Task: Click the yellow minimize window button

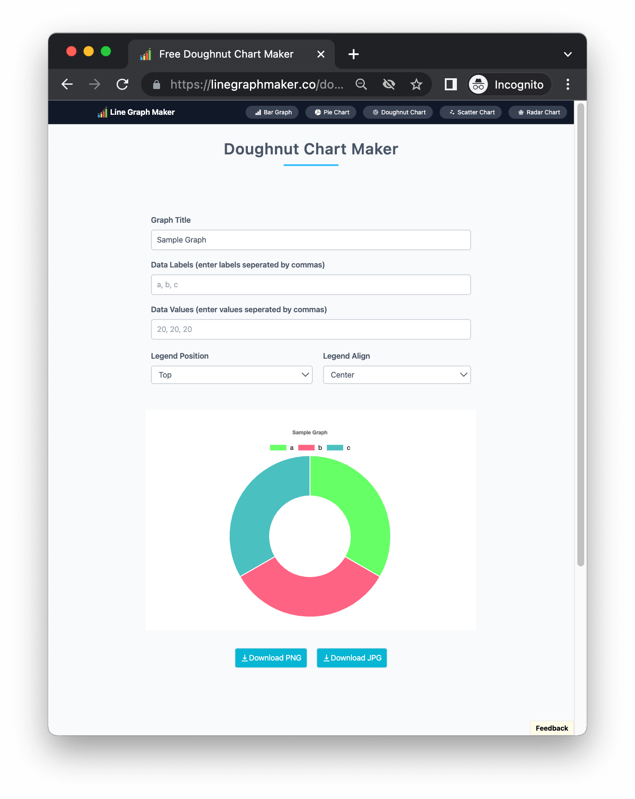Action: [x=89, y=52]
